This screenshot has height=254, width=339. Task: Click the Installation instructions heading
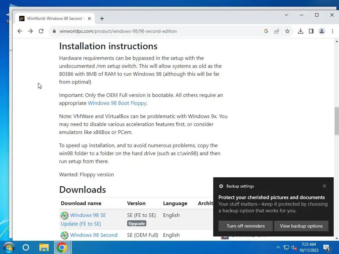[x=108, y=46]
